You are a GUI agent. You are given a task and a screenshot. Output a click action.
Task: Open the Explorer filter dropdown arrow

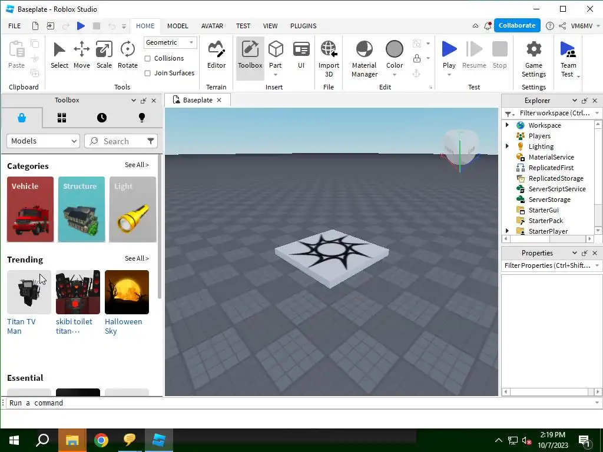597,113
